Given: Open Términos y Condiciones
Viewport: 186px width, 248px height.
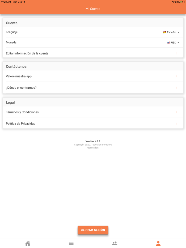Looking at the screenshot, I should tap(22, 112).
